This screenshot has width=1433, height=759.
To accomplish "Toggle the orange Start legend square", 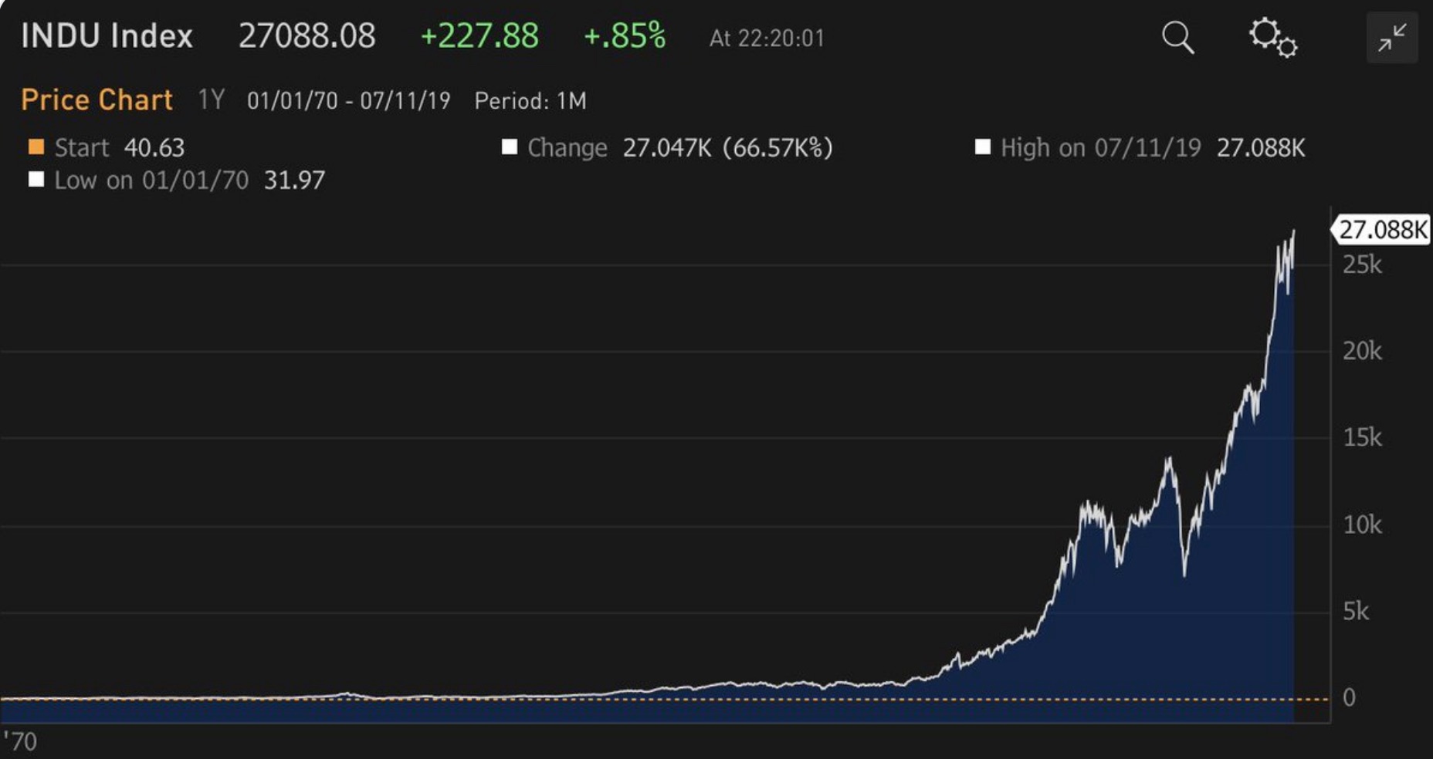I will tap(36, 147).
